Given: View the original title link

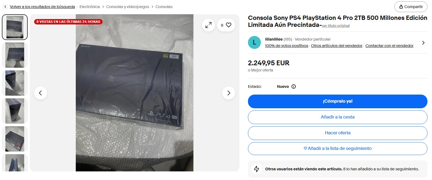Looking at the screenshot, I should [336, 26].
